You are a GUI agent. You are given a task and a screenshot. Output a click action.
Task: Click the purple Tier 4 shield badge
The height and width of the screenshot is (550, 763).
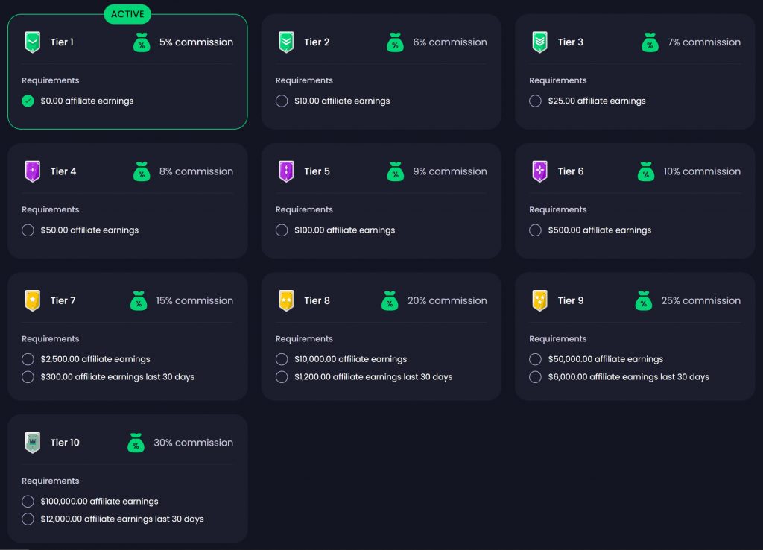coord(31,171)
